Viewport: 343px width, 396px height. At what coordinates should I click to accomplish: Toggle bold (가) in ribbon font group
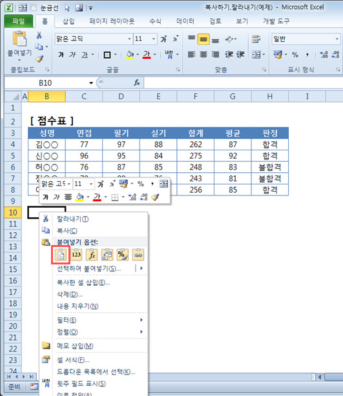(61, 55)
